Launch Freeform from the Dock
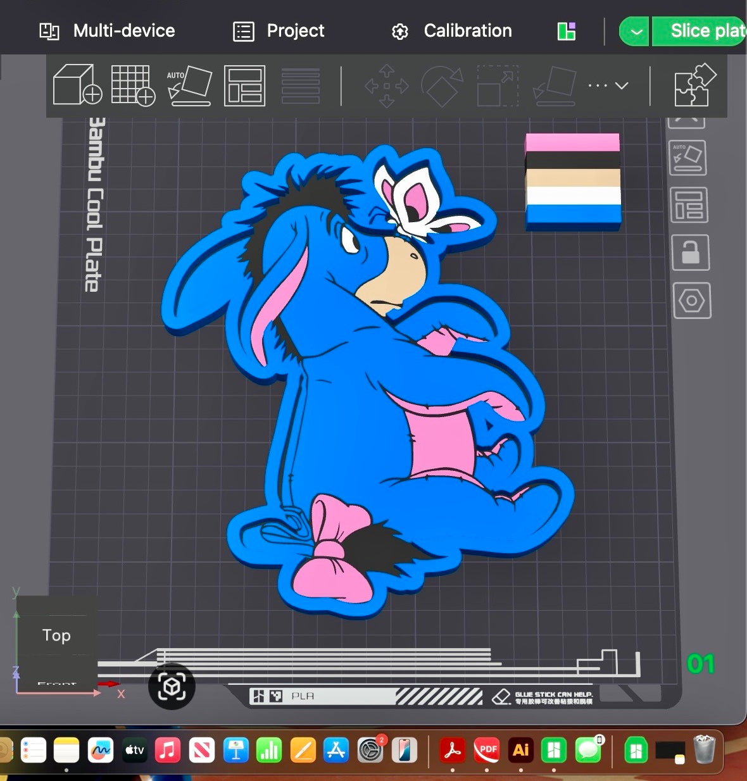 pos(101,751)
